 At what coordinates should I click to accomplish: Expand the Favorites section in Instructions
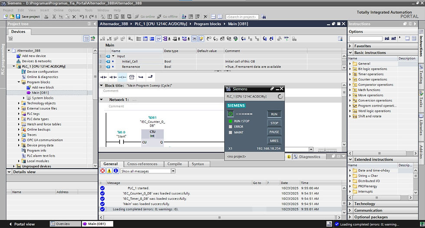tap(350, 46)
